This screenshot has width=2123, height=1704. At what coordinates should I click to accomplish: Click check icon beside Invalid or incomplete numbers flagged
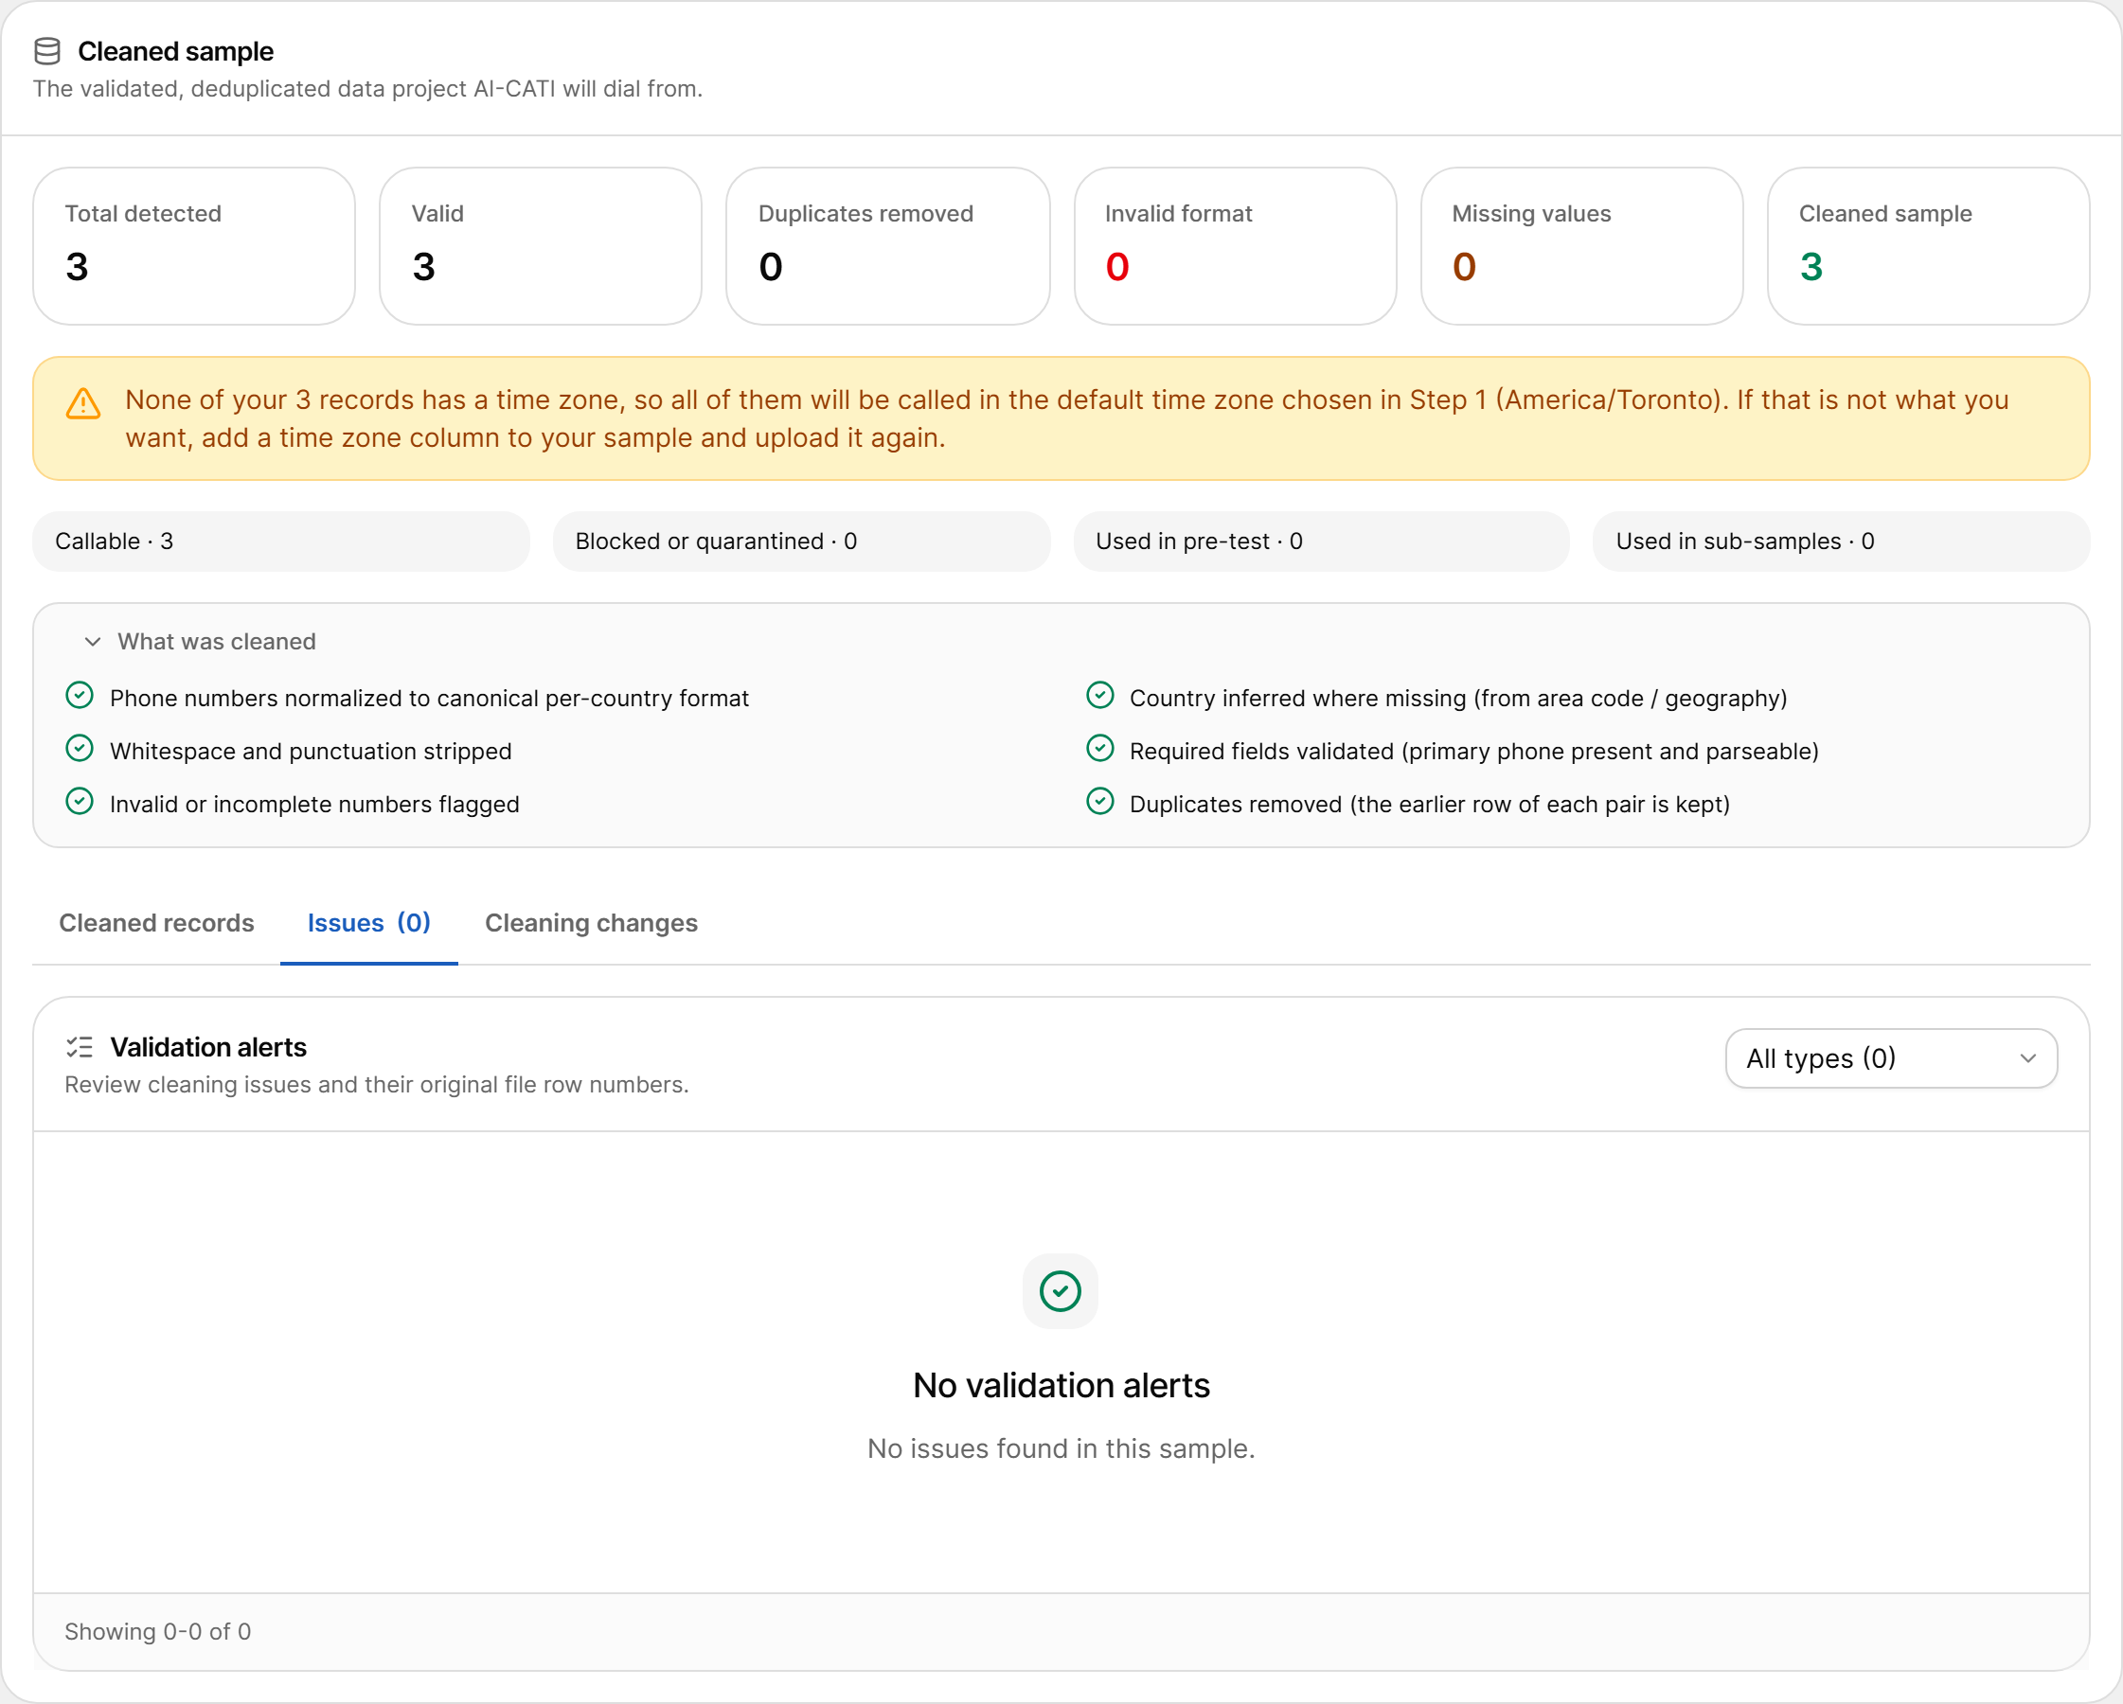[80, 802]
